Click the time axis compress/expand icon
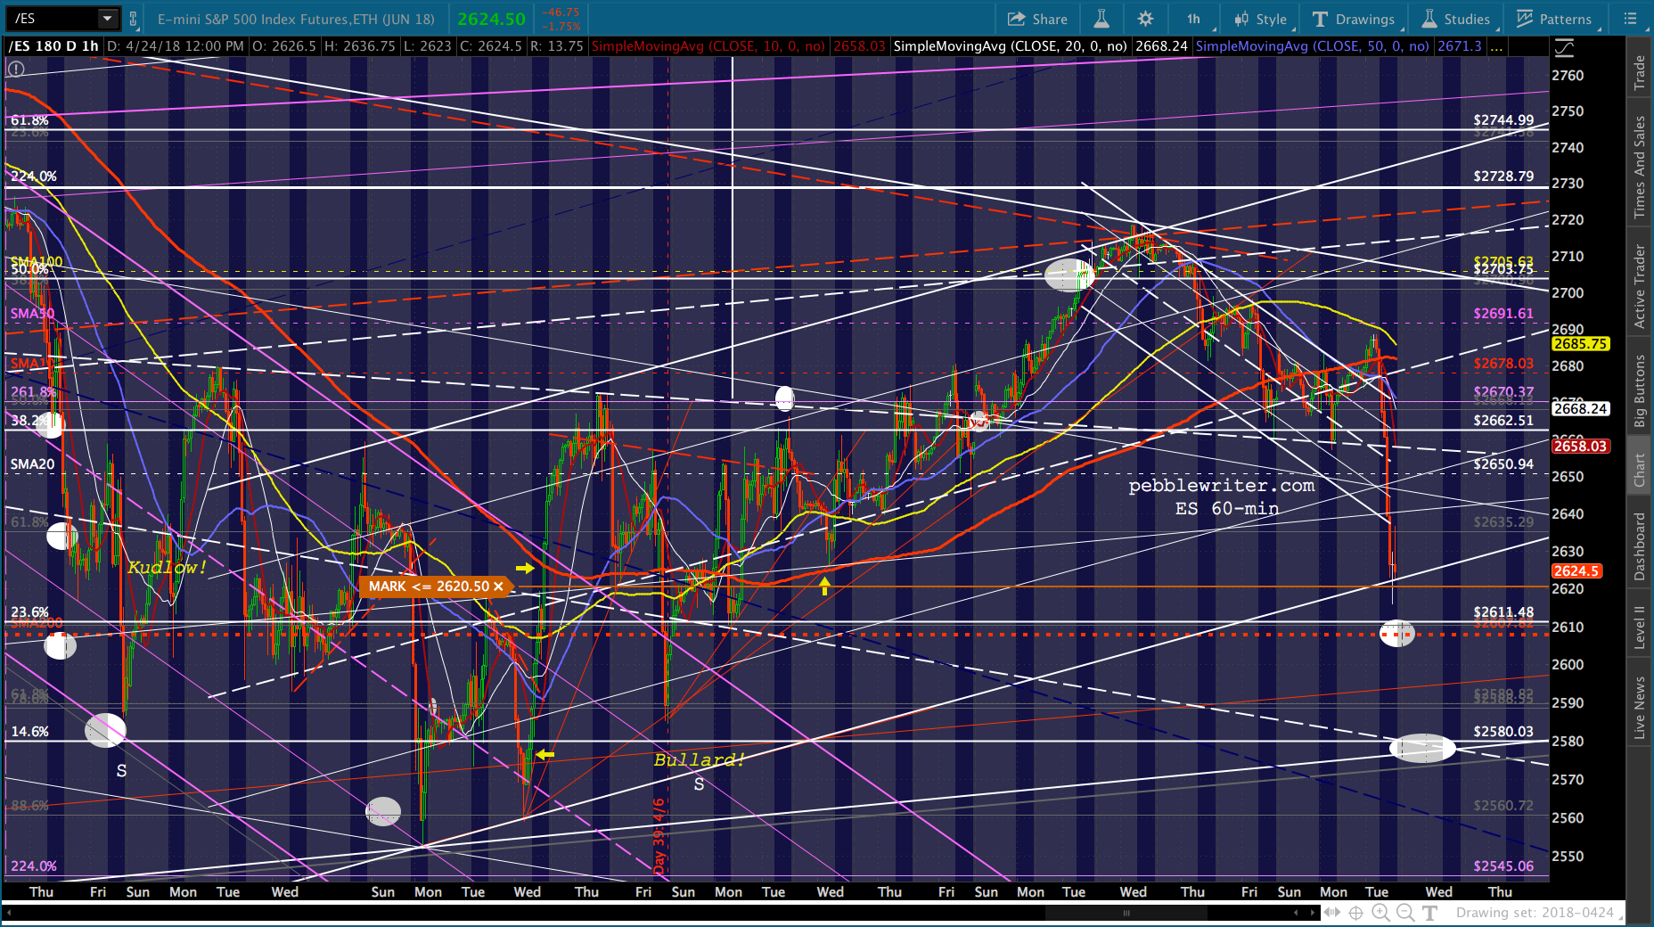The image size is (1654, 927). pos(1332,913)
